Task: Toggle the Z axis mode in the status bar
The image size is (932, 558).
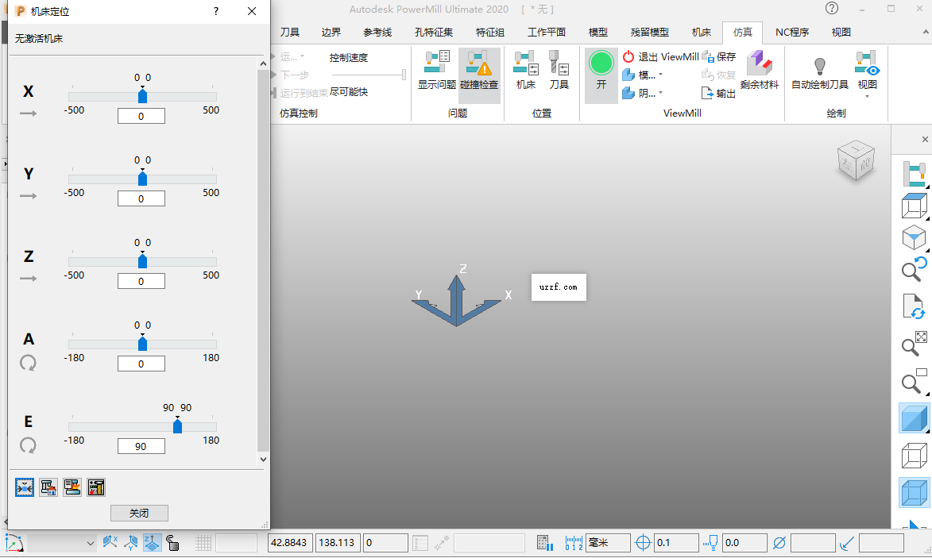Action: (152, 543)
